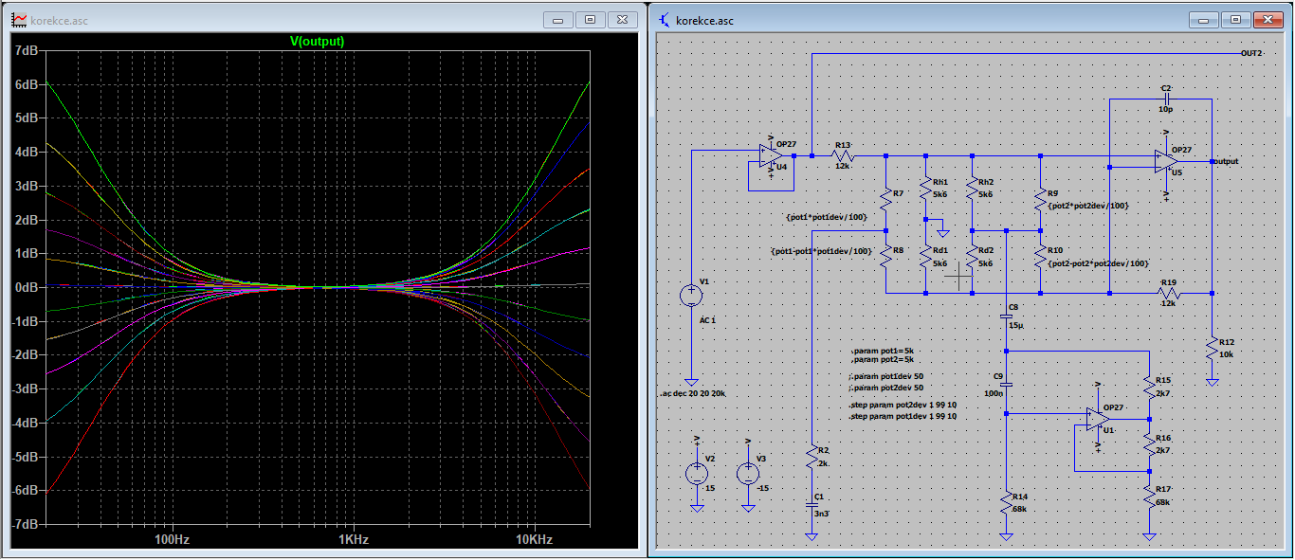Click the op-amp U1 symbol
The height and width of the screenshot is (560, 1295).
coord(1098,420)
